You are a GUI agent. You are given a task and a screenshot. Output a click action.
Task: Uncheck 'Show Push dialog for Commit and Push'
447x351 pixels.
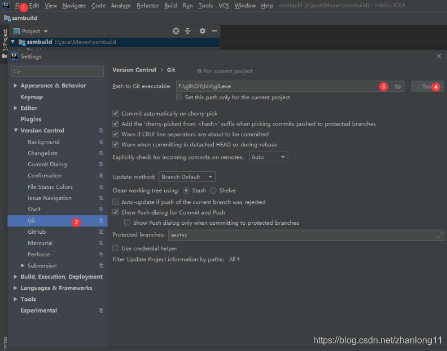tap(116, 212)
